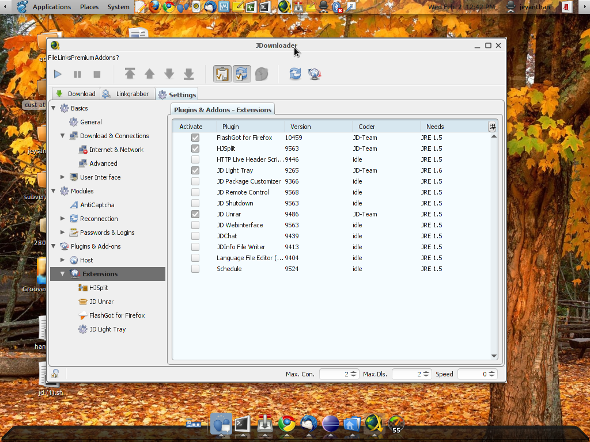Switch to the Linkgrabber tab
This screenshot has width=590, height=442.
pos(126,94)
